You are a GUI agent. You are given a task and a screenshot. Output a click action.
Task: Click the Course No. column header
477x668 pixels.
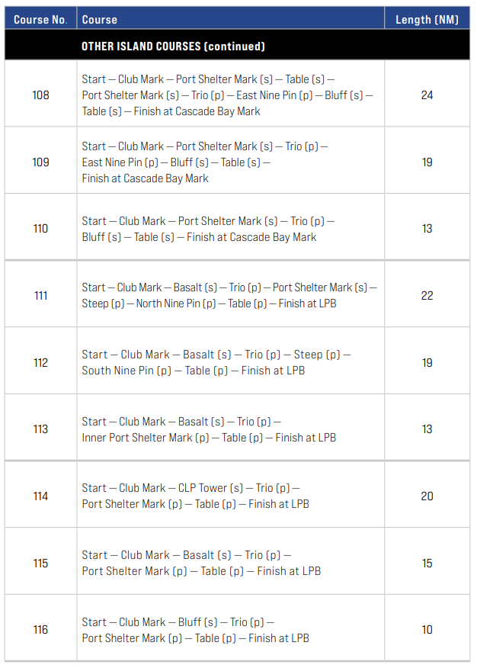(40, 20)
